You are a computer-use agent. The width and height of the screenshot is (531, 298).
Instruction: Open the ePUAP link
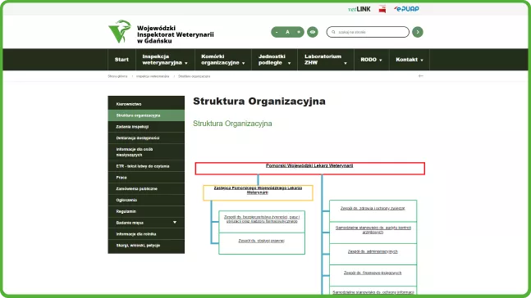406,9
